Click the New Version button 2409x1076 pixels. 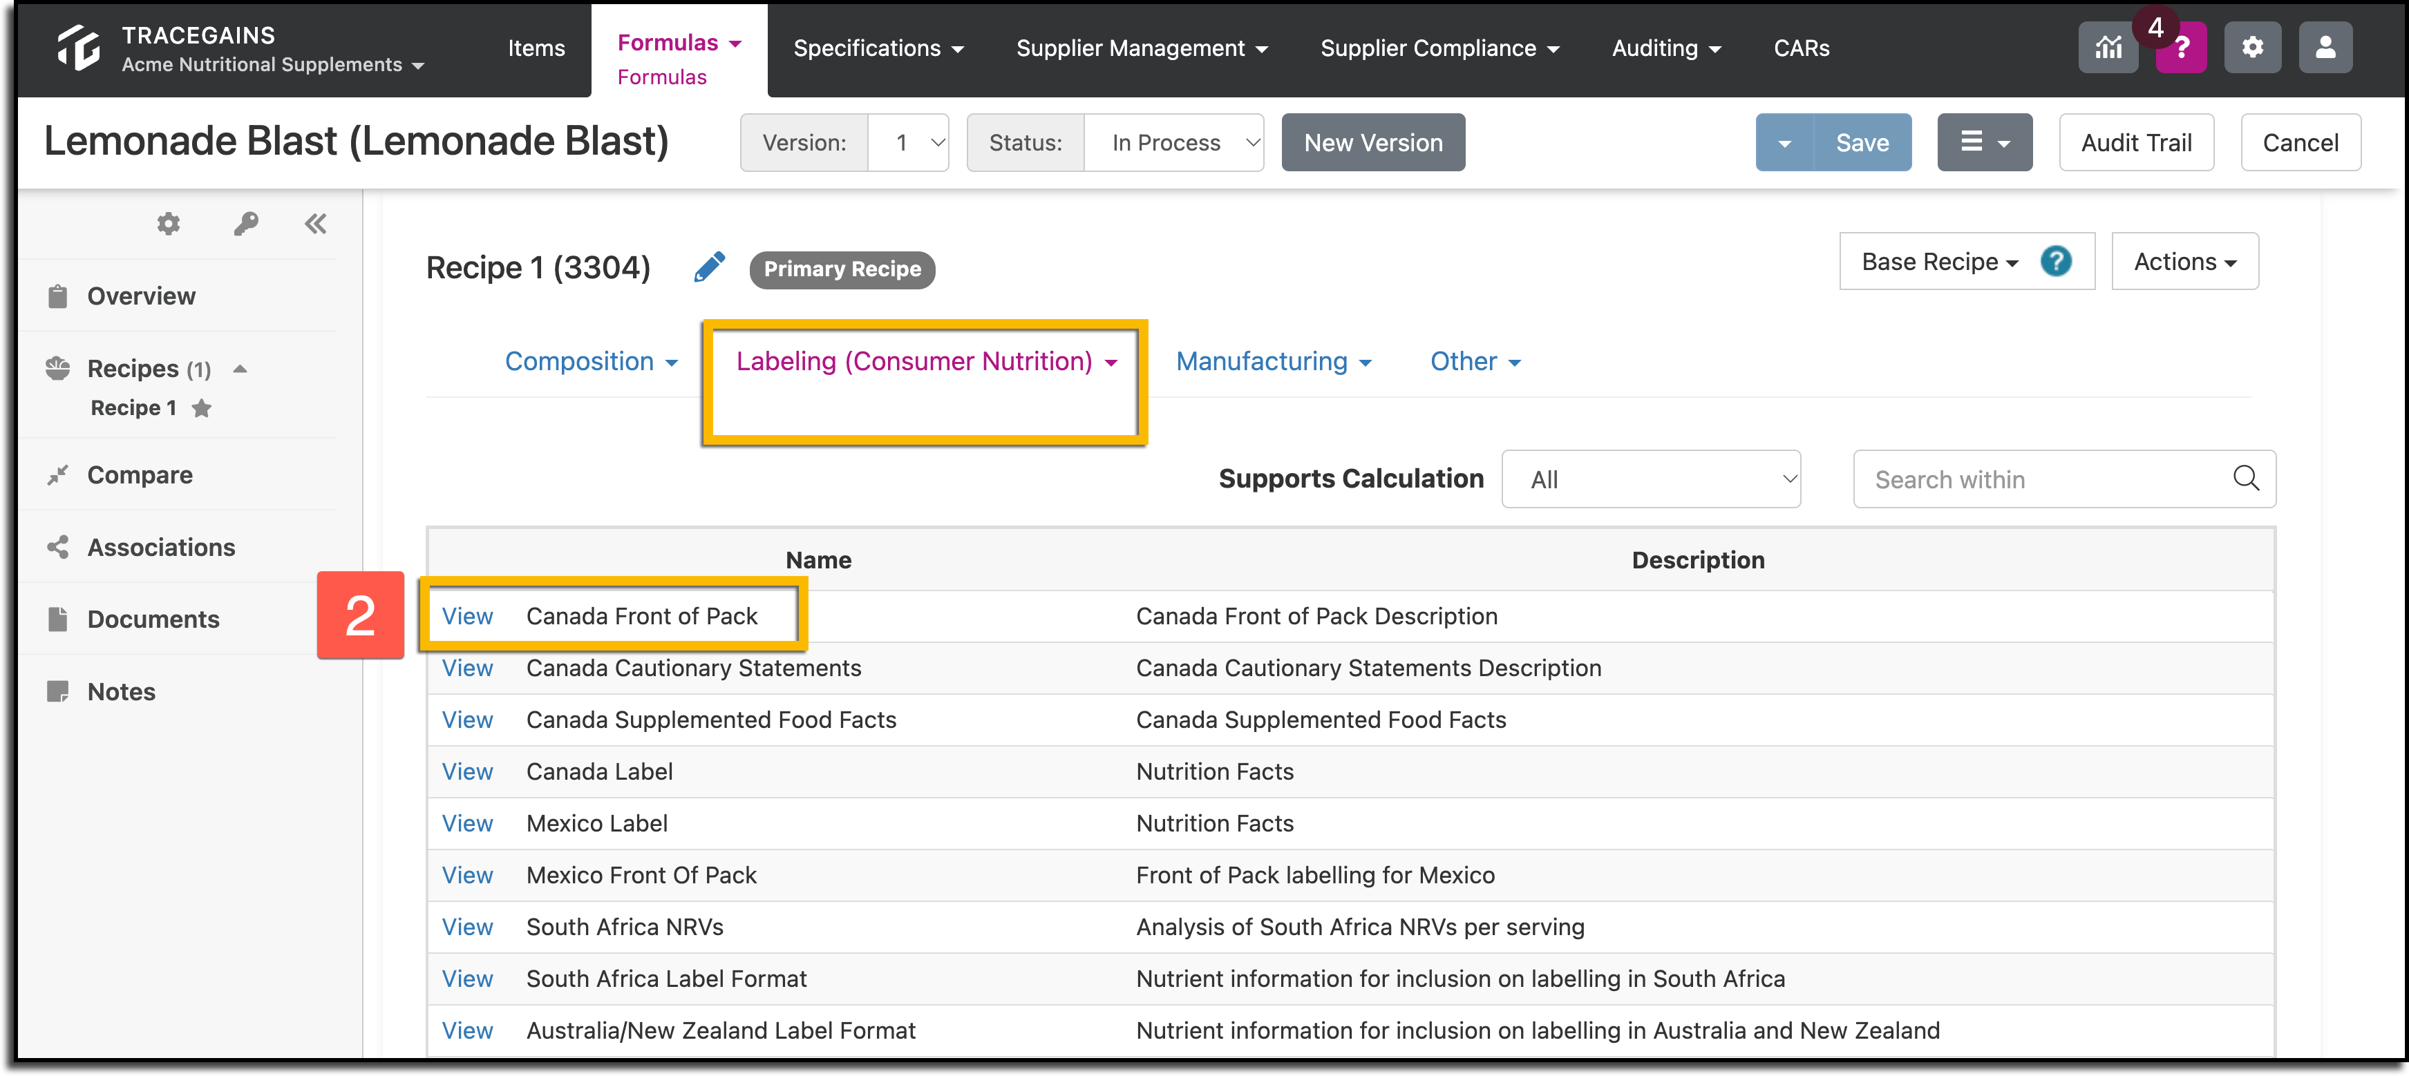coord(1373,142)
